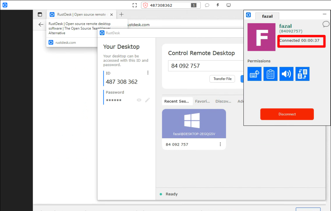Click the Transfer File button
This screenshot has width=331, height=211.
[222, 79]
